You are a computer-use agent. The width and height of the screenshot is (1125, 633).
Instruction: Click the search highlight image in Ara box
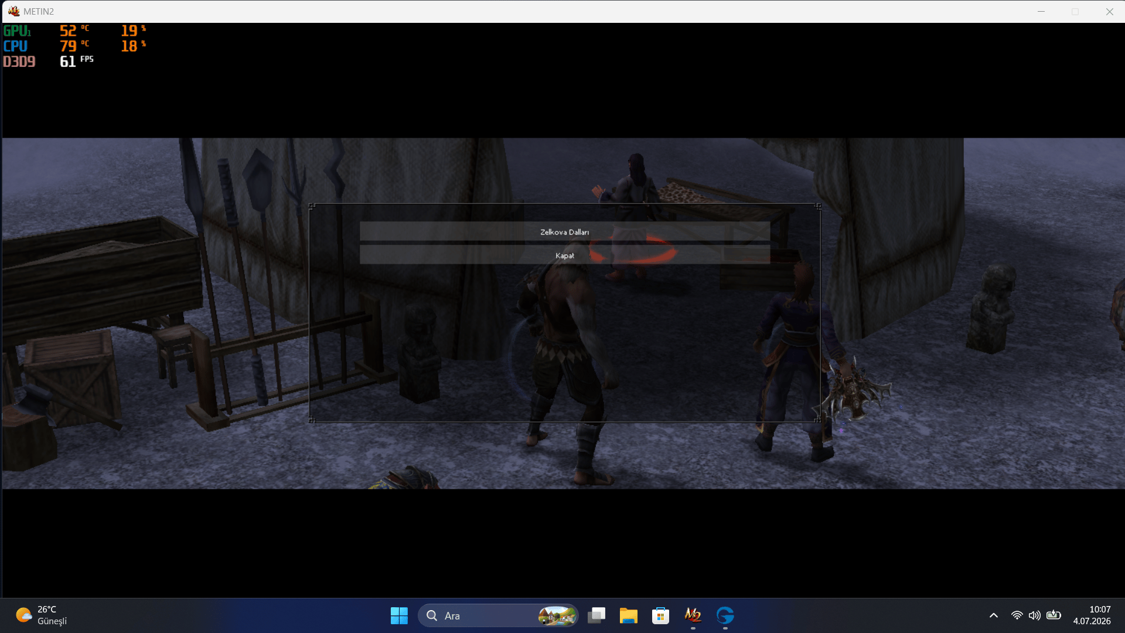point(557,615)
